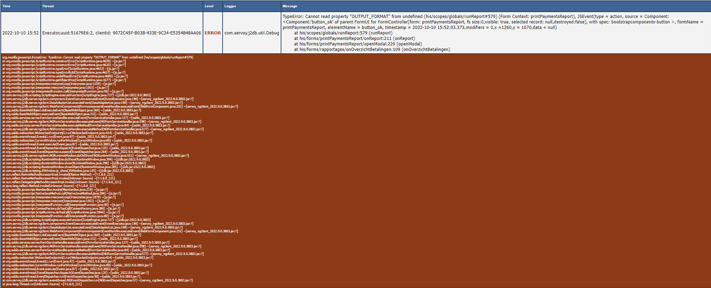The height and width of the screenshot is (288, 711).
Task: Click the EventDispatcher.suspend trace line
Action: tap(75, 152)
